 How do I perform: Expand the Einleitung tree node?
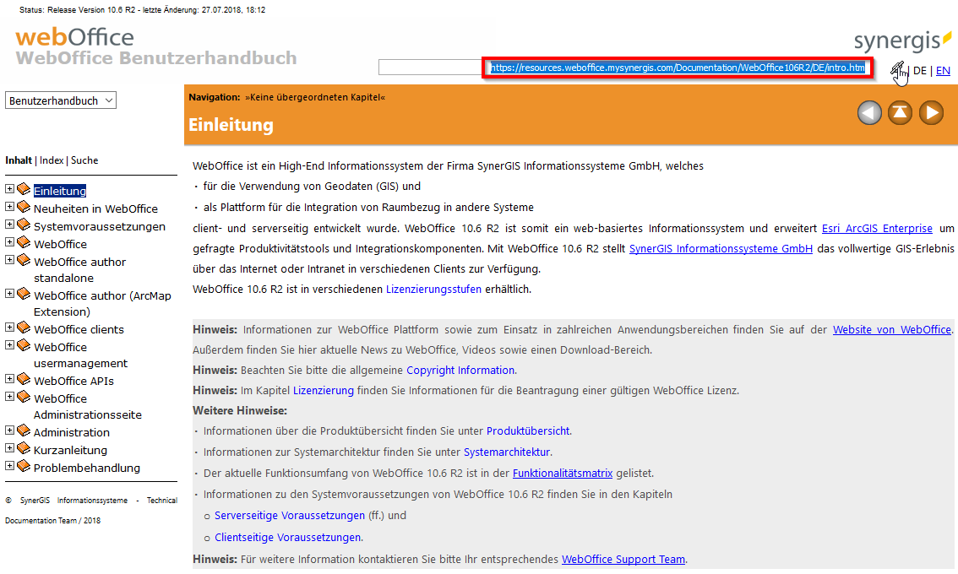tap(10, 189)
